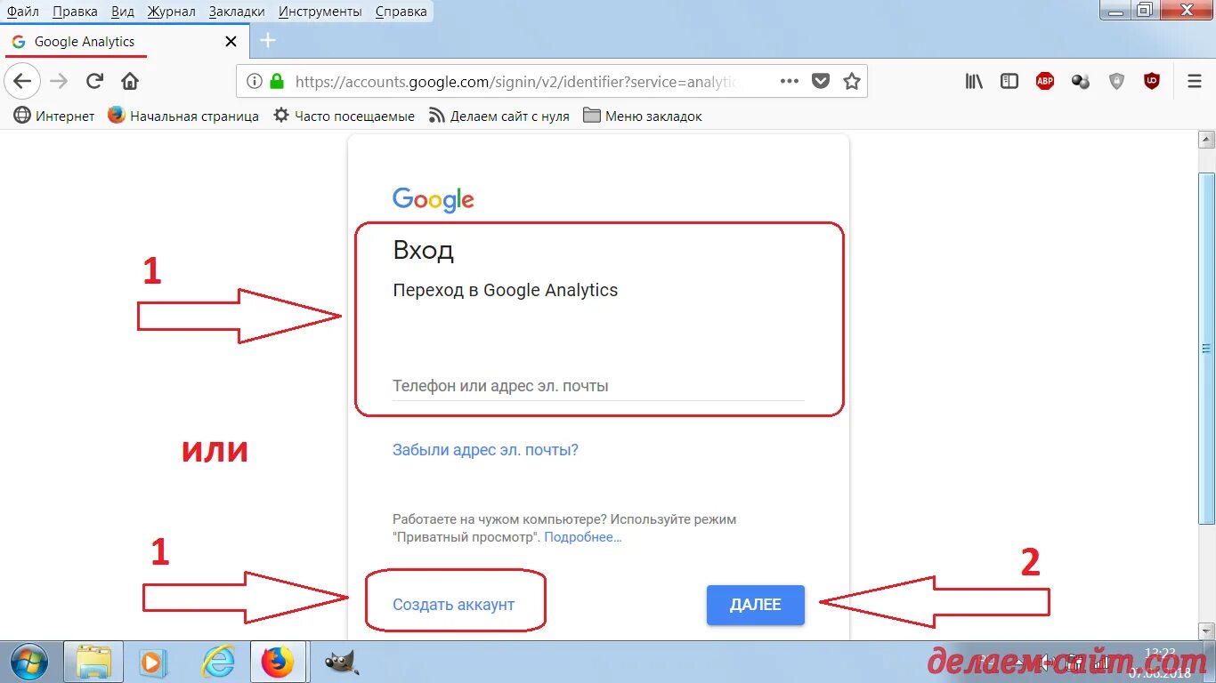Open uBlock Origin extension icon
This screenshot has width=1216, height=683.
(1152, 81)
